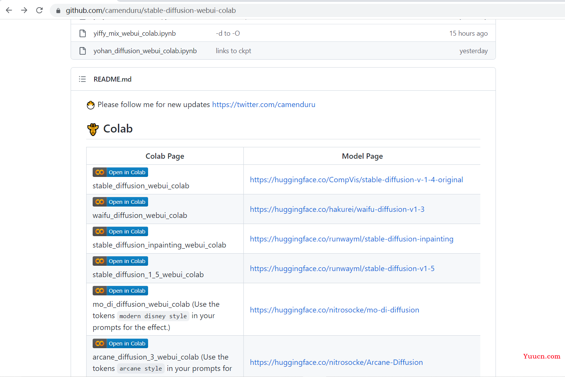
Task: Click the padlock site info icon
Action: click(x=58, y=11)
